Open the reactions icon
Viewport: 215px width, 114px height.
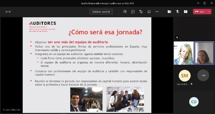(x=141, y=12)
